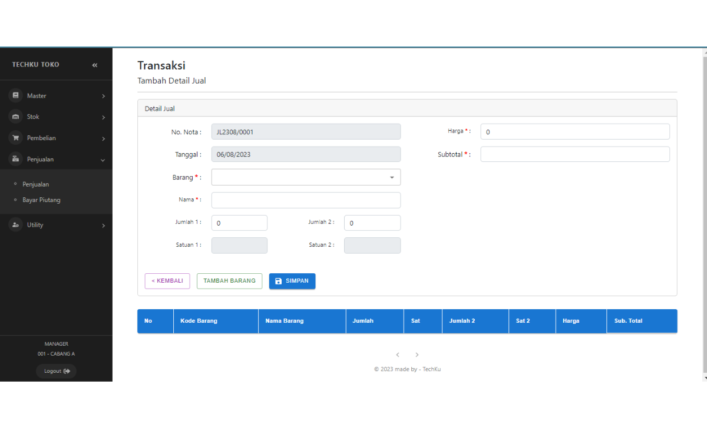Expand the Stok submenu chevron
Image resolution: width=707 pixels, height=424 pixels.
tap(103, 117)
